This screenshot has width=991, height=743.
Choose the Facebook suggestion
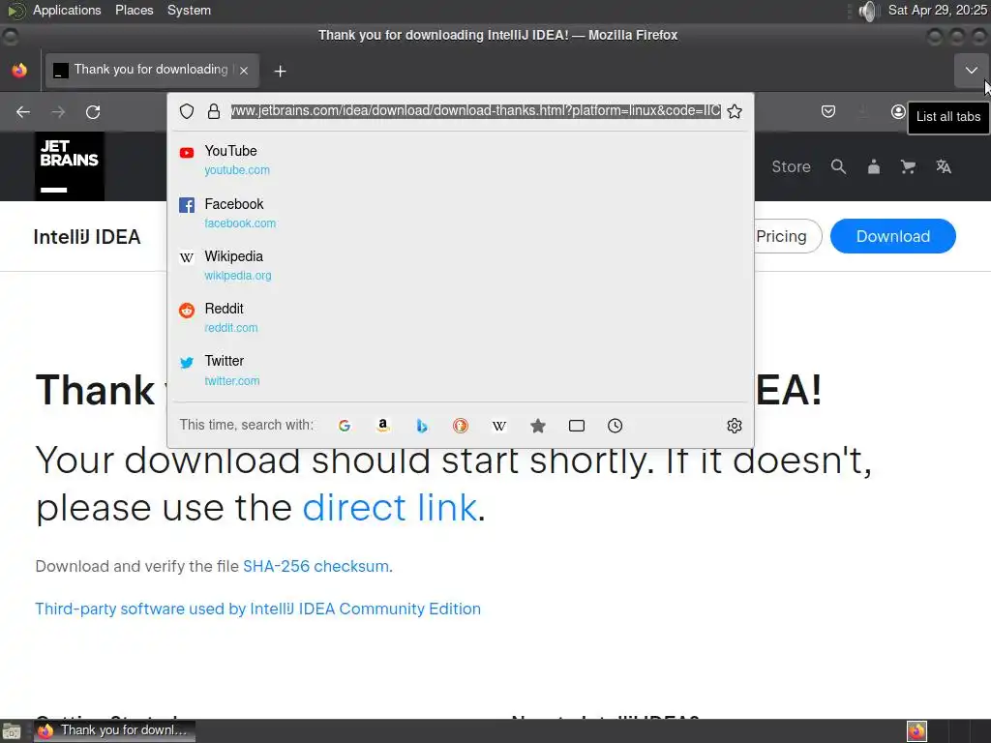pos(460,213)
